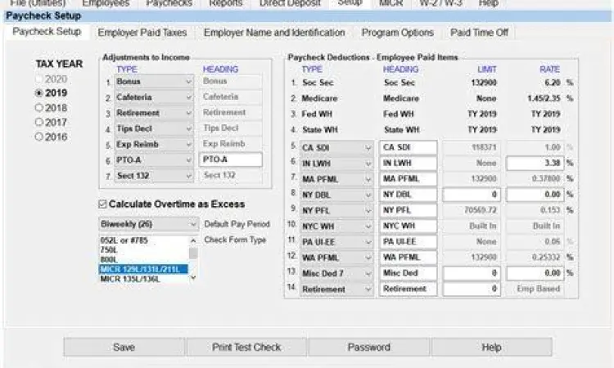Click the Misc Ded heading field
The width and height of the screenshot is (614, 368).
click(408, 273)
